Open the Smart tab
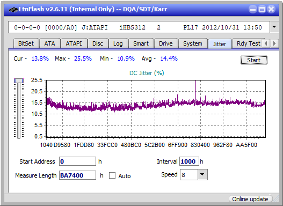The width and height of the screenshot is (283, 206). click(141, 43)
